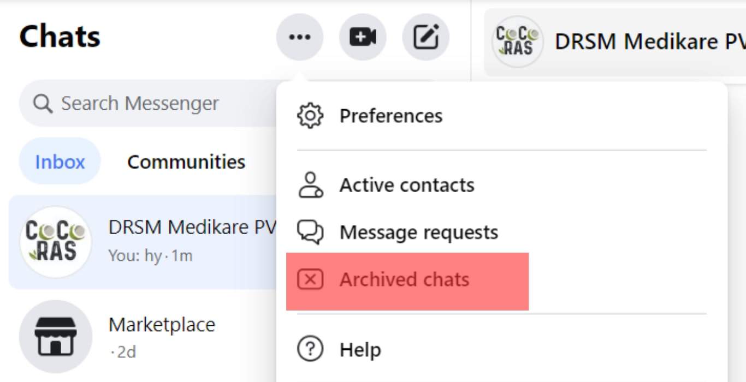Select Active contacts menu entry
The image size is (746, 382).
click(x=407, y=184)
